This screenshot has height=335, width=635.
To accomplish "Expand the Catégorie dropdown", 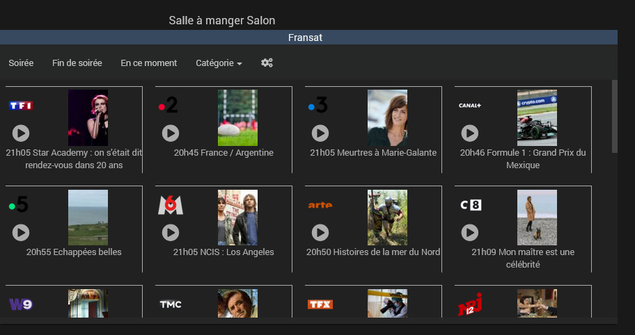I will tap(219, 63).
